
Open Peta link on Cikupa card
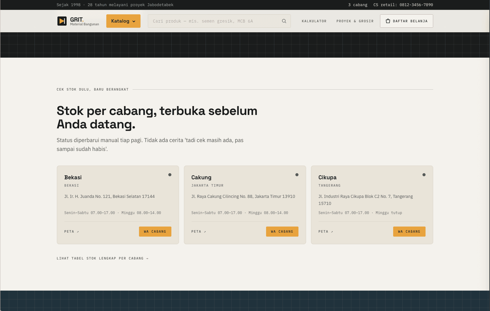click(x=326, y=231)
